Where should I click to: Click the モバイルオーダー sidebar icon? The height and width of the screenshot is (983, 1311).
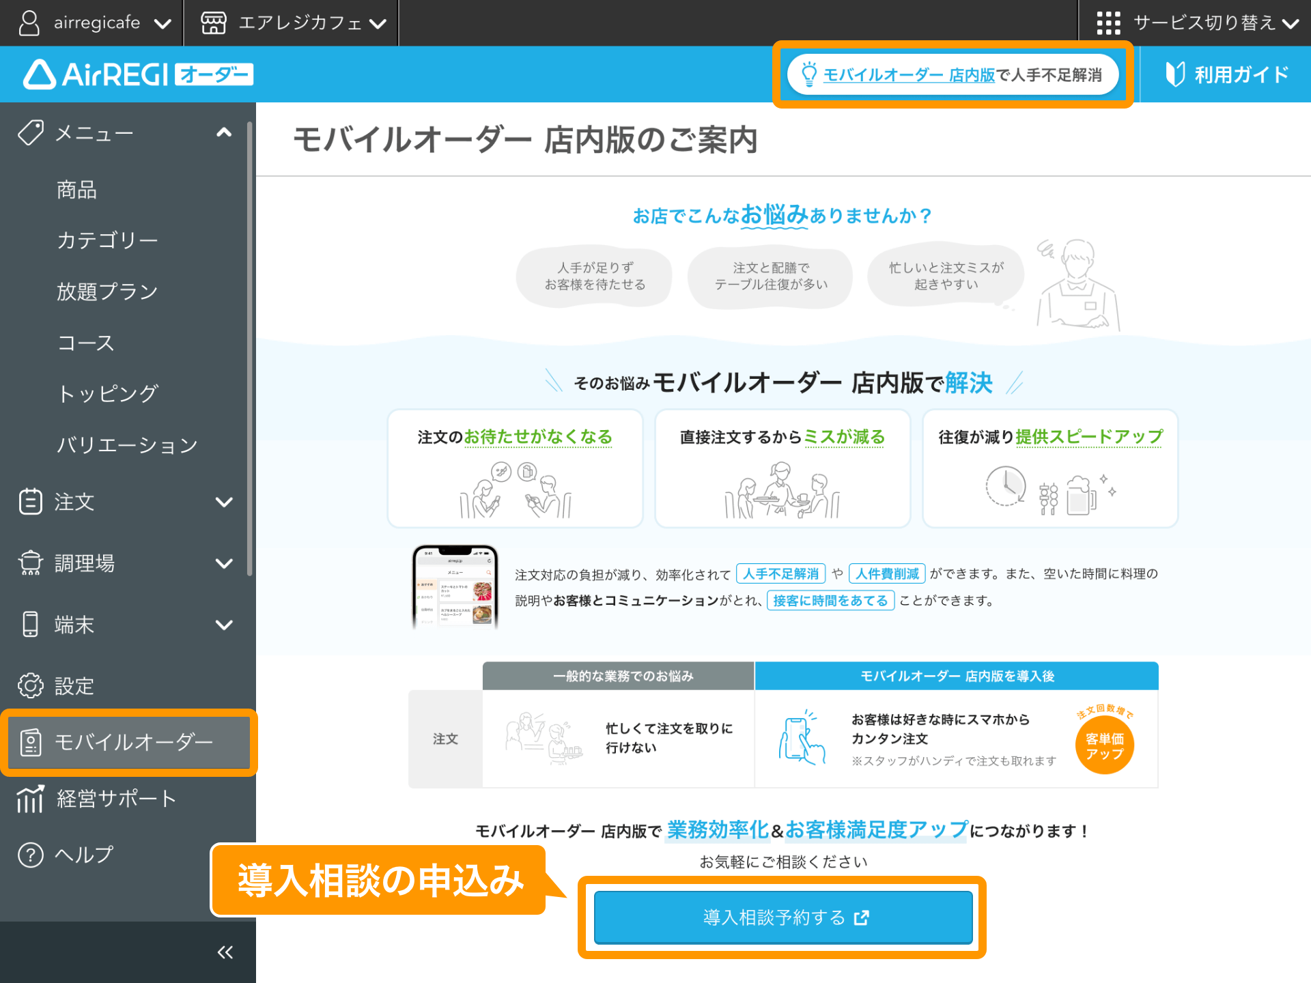click(30, 743)
